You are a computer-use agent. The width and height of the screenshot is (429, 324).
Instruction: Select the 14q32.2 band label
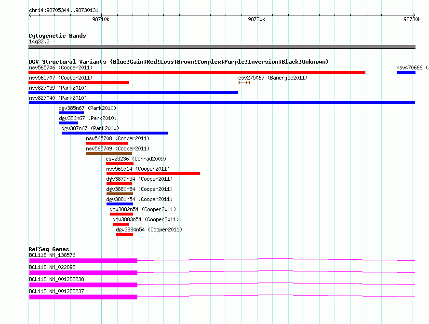point(39,41)
